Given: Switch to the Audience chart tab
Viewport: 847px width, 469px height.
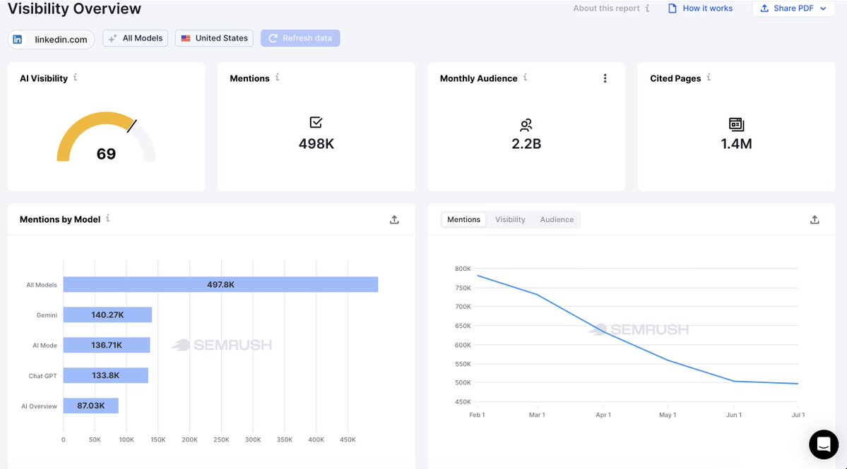Looking at the screenshot, I should tap(557, 219).
